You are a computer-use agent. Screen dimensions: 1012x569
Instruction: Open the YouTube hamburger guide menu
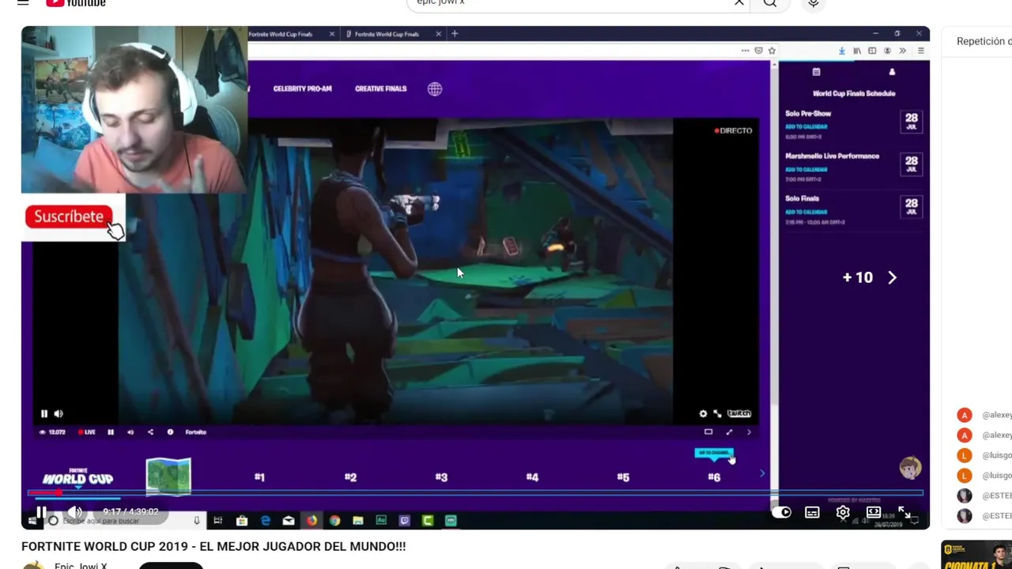click(x=23, y=2)
